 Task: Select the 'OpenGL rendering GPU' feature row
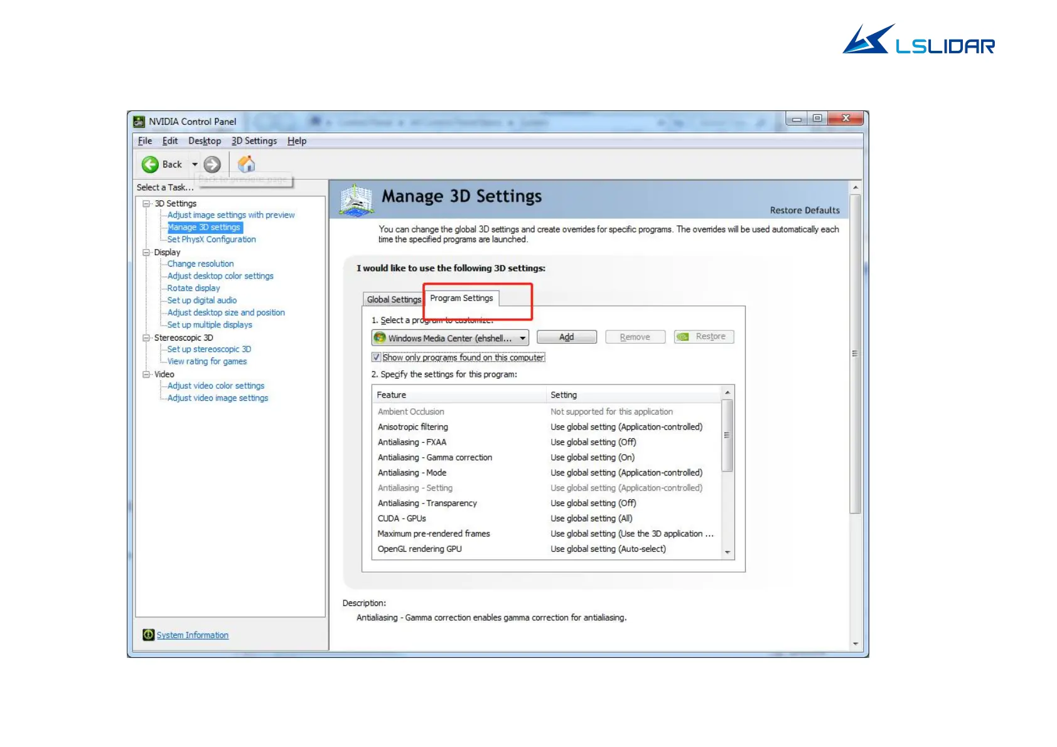click(x=547, y=549)
